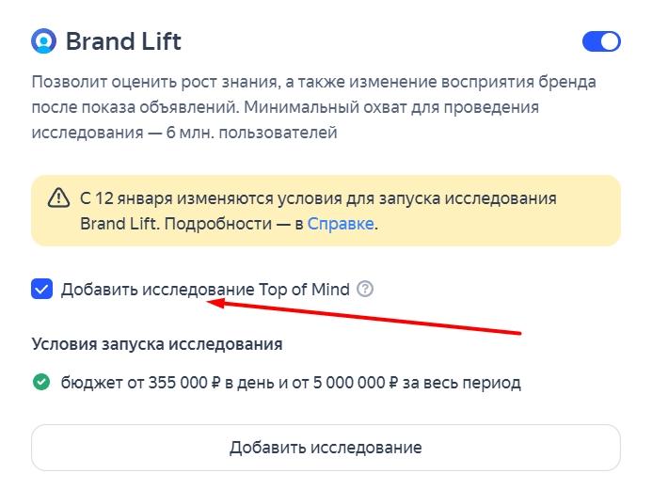Open the Справке help link
The image size is (652, 489).
[x=341, y=224]
